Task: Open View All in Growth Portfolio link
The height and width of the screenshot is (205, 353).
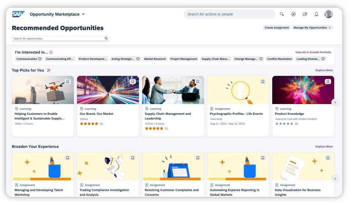Action: (x=313, y=52)
